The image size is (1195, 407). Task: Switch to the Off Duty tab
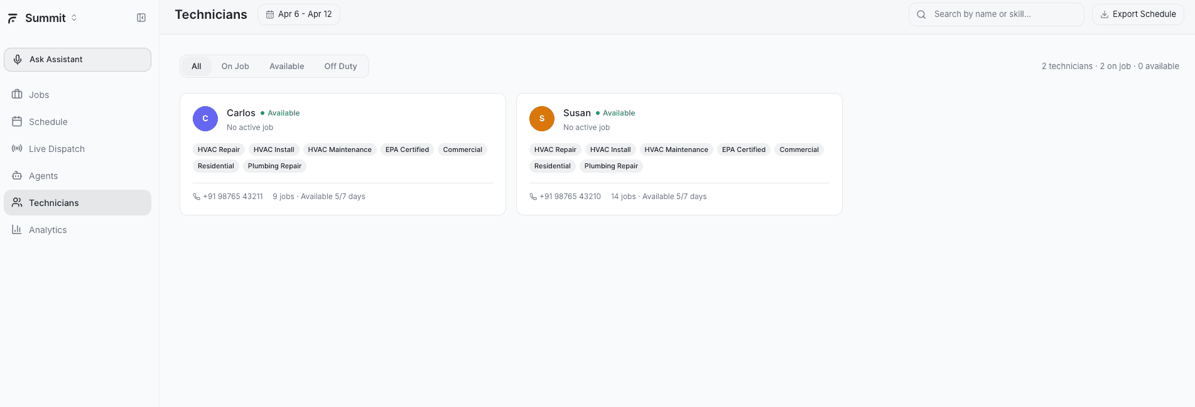click(x=341, y=67)
